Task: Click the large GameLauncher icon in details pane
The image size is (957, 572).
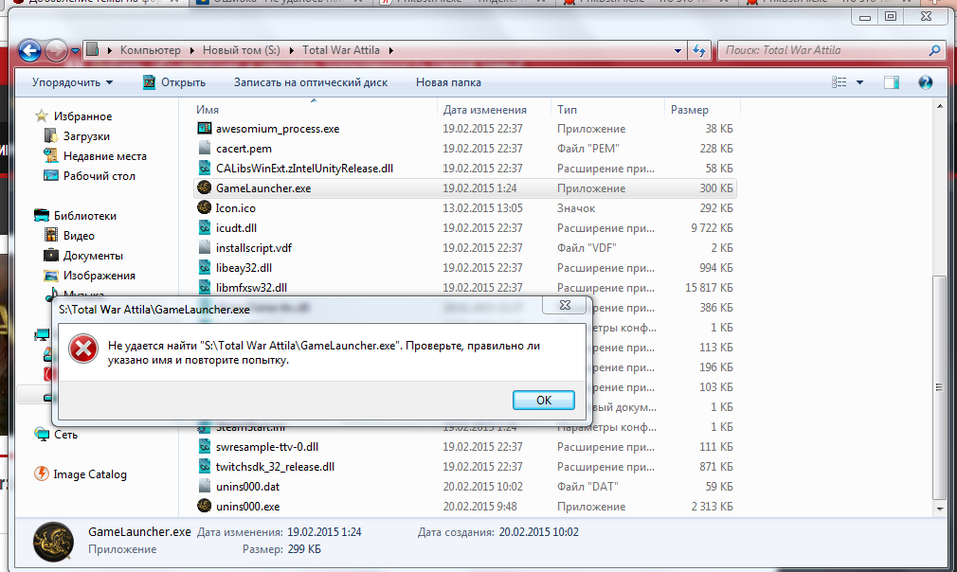Action: [x=54, y=542]
